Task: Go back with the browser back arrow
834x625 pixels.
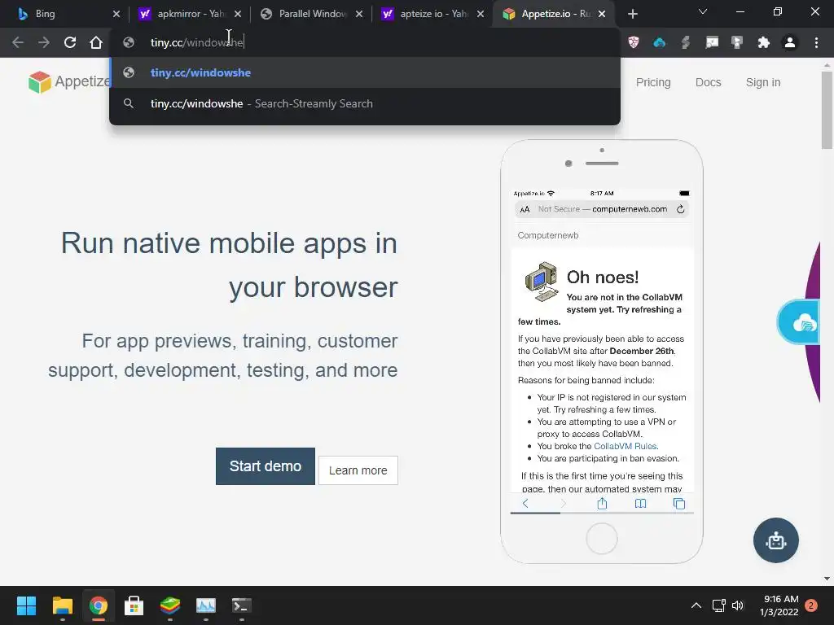Action: pyautogui.click(x=18, y=42)
